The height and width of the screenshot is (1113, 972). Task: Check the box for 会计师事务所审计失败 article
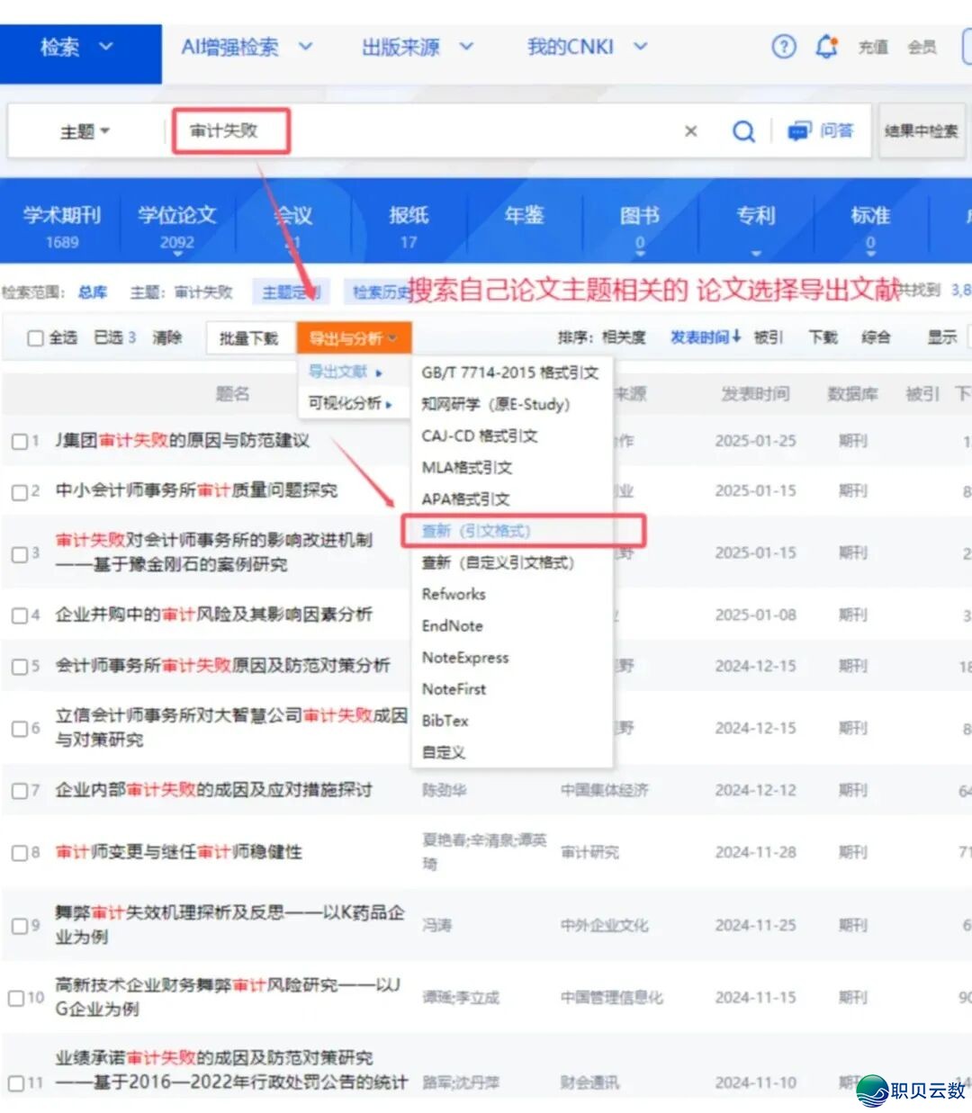(21, 666)
